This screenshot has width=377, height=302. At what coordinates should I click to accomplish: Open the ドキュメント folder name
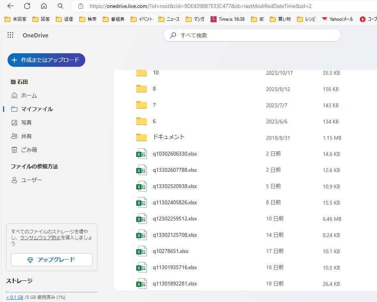169,137
